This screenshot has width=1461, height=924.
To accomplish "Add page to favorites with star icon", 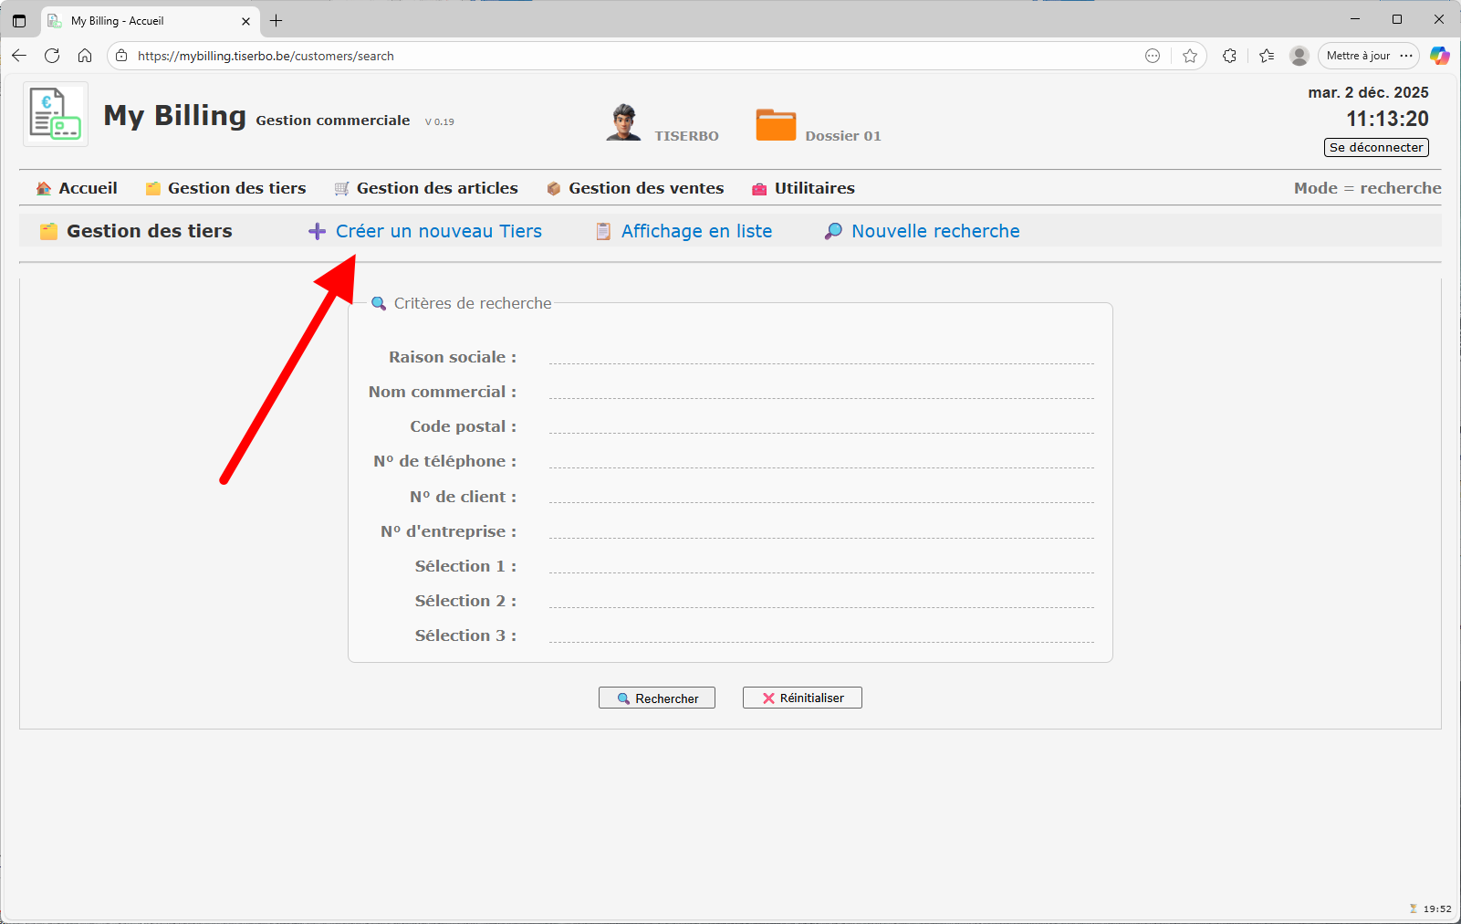I will tap(1190, 56).
